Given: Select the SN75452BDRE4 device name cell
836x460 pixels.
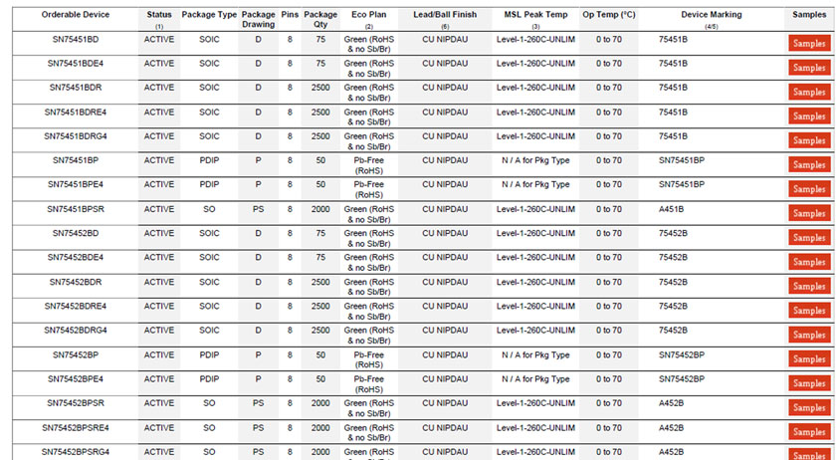Looking at the screenshot, I should pyautogui.click(x=75, y=306).
